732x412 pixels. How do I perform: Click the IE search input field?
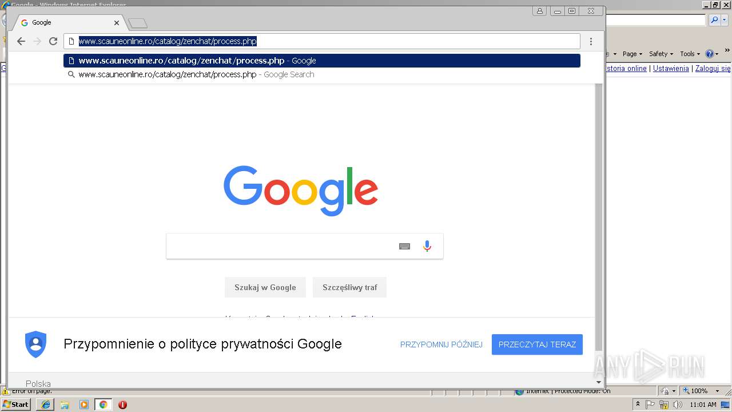pos(656,20)
